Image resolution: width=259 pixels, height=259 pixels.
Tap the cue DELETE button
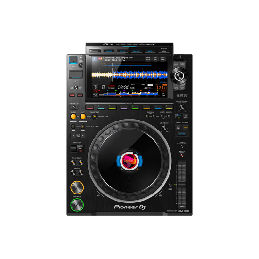[162, 117]
